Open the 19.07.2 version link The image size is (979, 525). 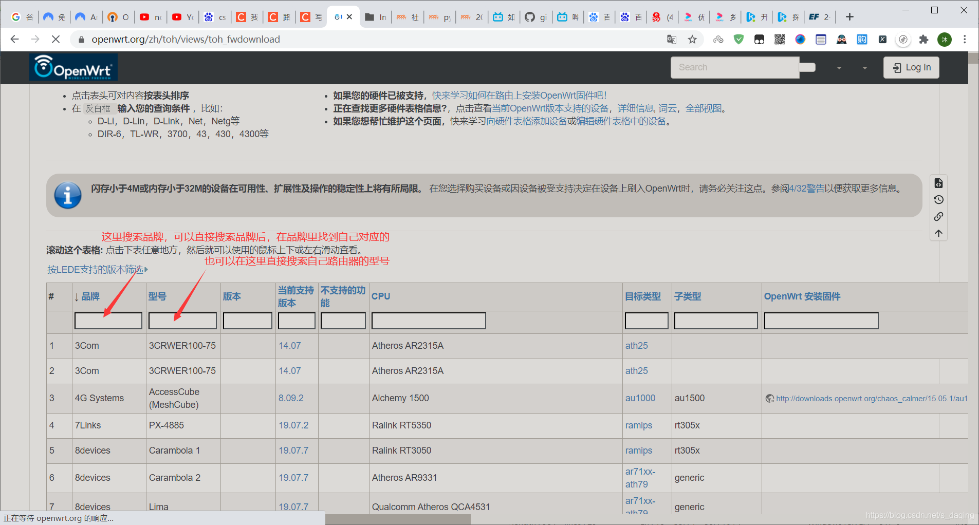pyautogui.click(x=293, y=425)
